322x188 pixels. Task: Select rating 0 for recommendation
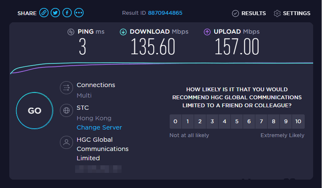point(176,122)
